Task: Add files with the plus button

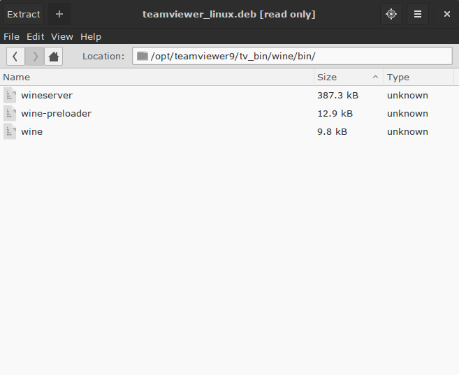Action: coord(59,14)
